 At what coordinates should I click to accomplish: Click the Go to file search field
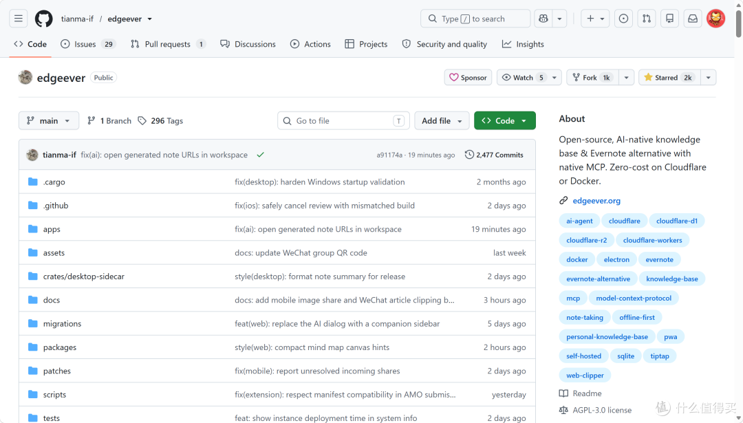pyautogui.click(x=343, y=121)
